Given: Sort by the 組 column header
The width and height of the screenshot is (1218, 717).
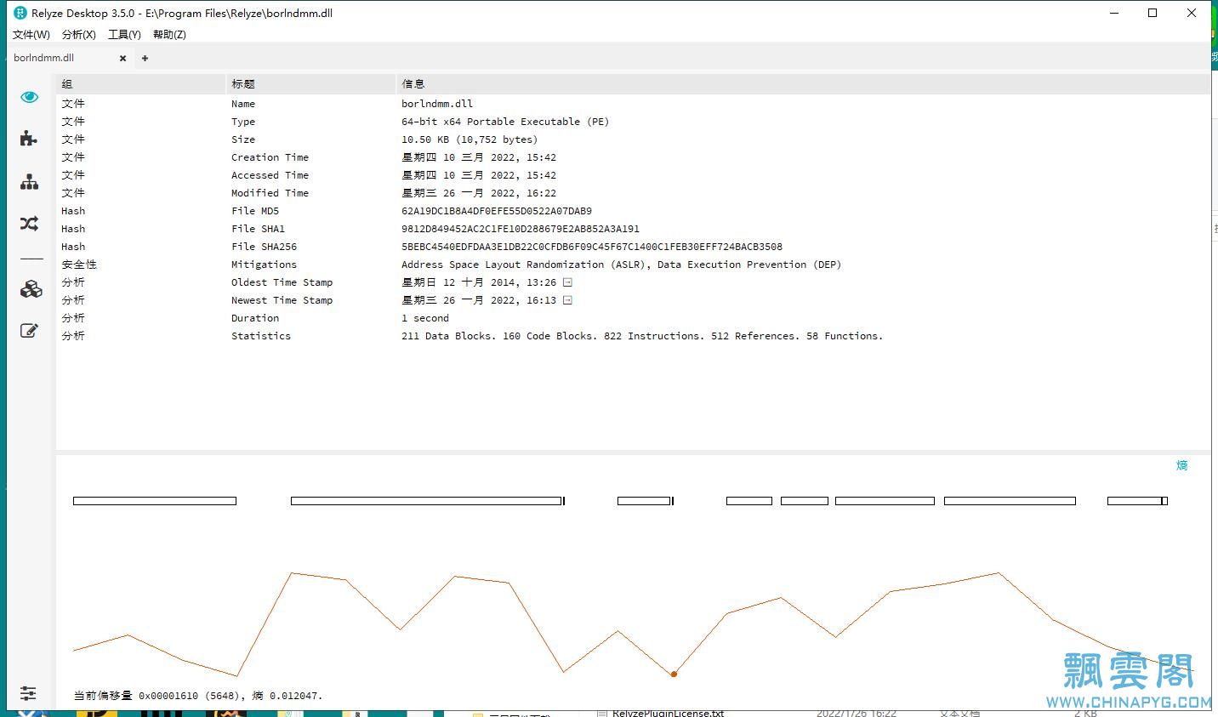Looking at the screenshot, I should [140, 84].
